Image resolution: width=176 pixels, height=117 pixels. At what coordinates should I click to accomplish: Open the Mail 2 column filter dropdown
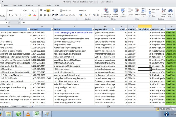point(93,29)
